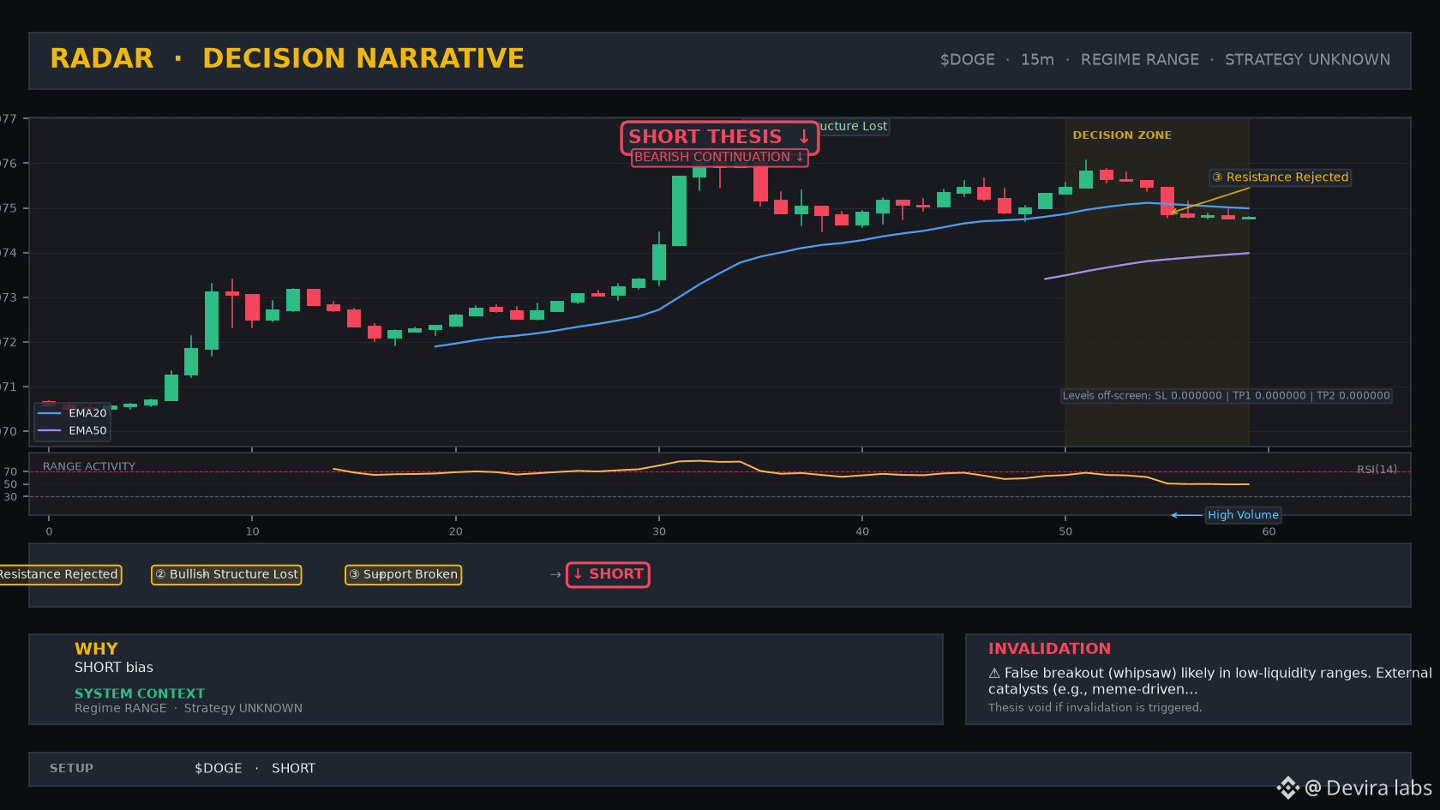Click the Support Broken step chip
Viewport: 1440px width, 810px height.
[x=403, y=574]
